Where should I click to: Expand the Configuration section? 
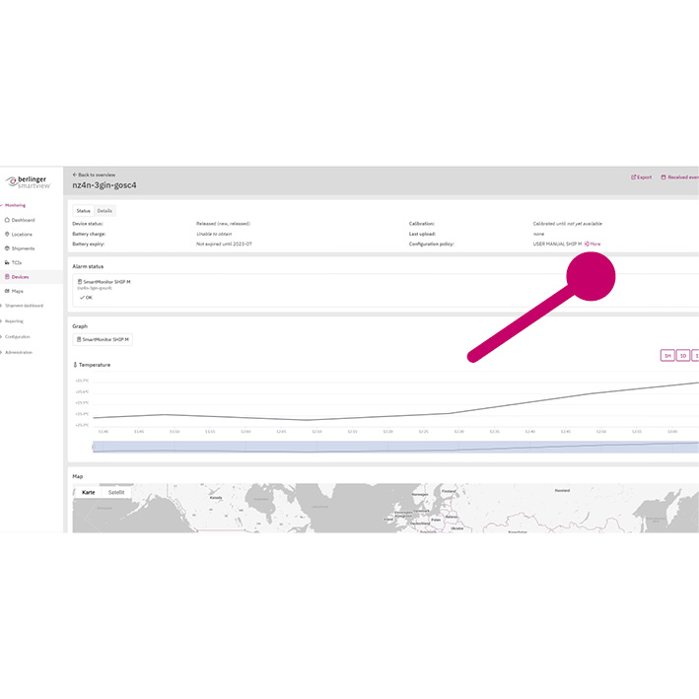pos(16,337)
